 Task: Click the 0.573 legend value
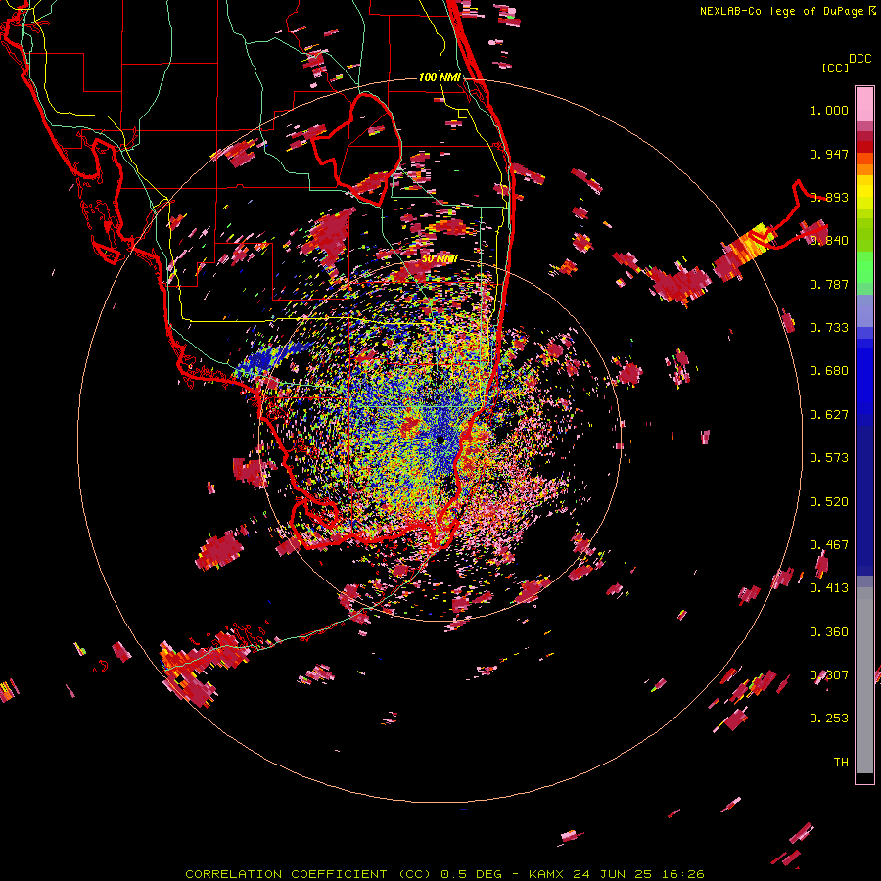click(829, 458)
